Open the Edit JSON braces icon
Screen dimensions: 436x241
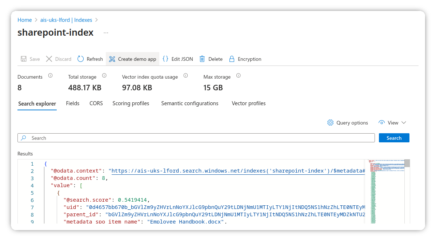pyautogui.click(x=165, y=59)
